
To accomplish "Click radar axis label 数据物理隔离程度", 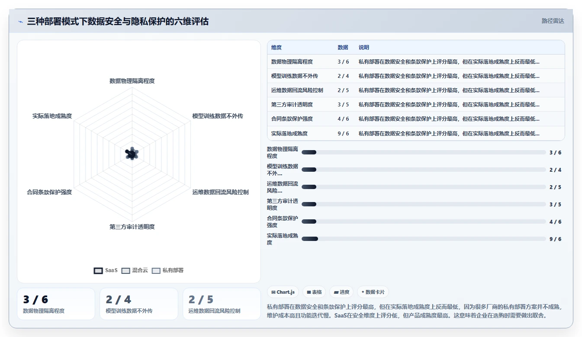I will pyautogui.click(x=132, y=81).
